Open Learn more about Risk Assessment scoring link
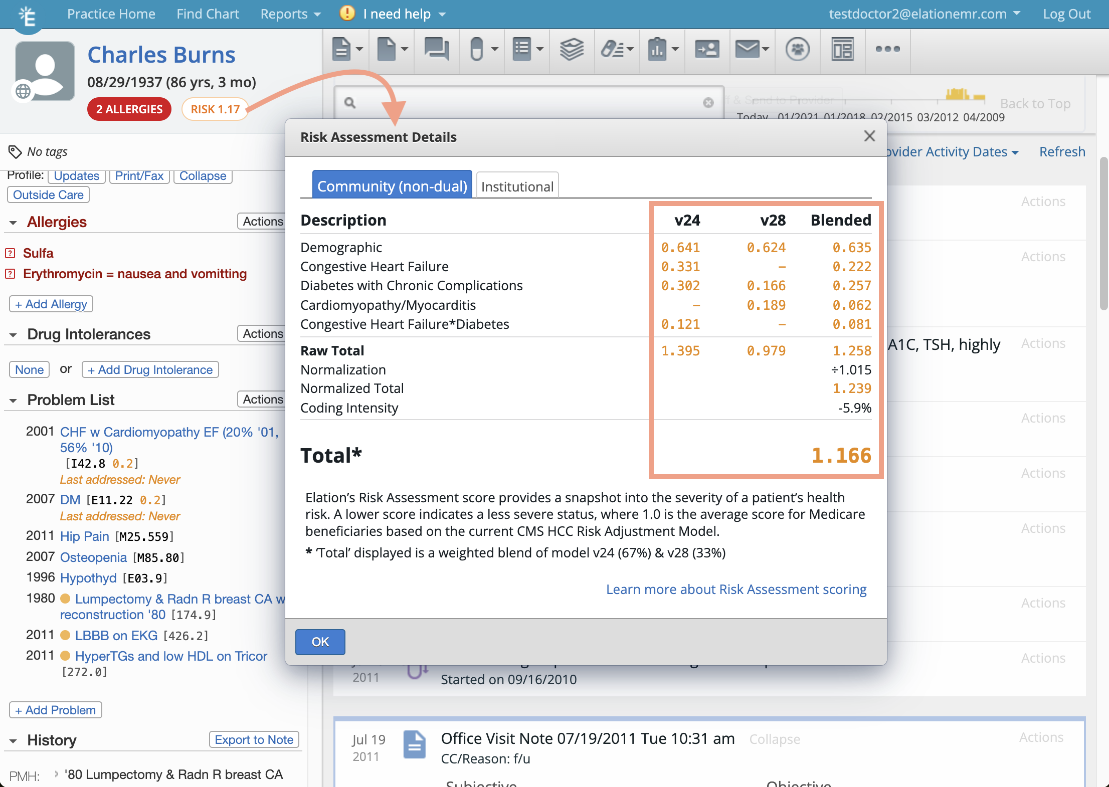 (x=736, y=589)
